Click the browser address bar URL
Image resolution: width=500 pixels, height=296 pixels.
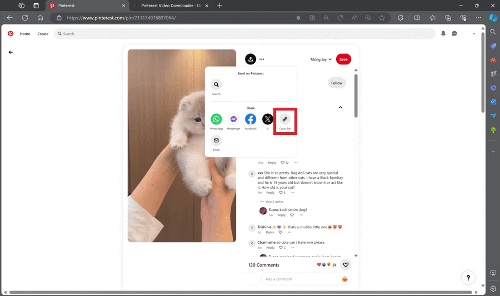(x=121, y=18)
